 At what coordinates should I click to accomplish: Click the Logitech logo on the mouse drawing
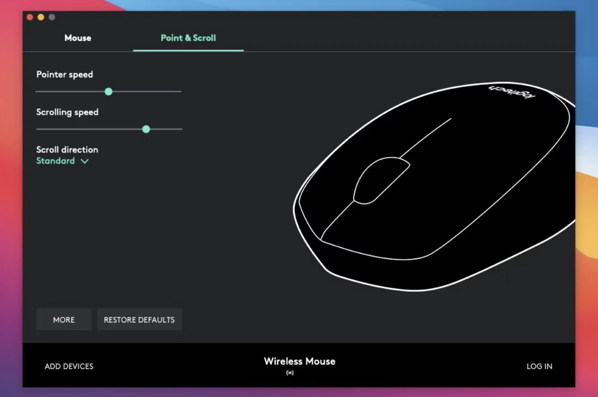coord(512,92)
